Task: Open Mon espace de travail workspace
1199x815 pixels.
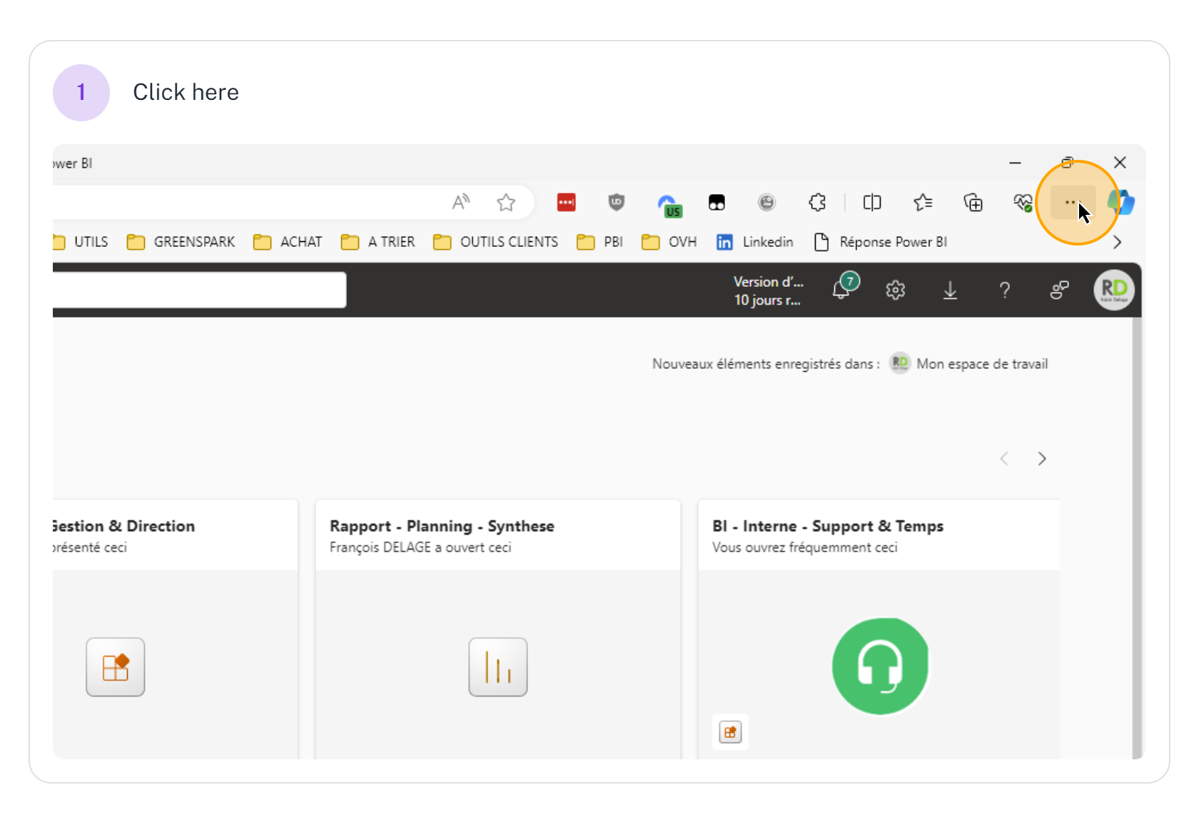Action: [981, 364]
